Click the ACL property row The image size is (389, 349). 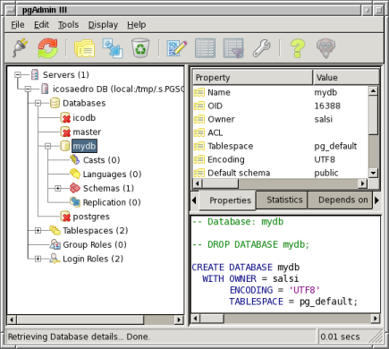[x=281, y=132]
